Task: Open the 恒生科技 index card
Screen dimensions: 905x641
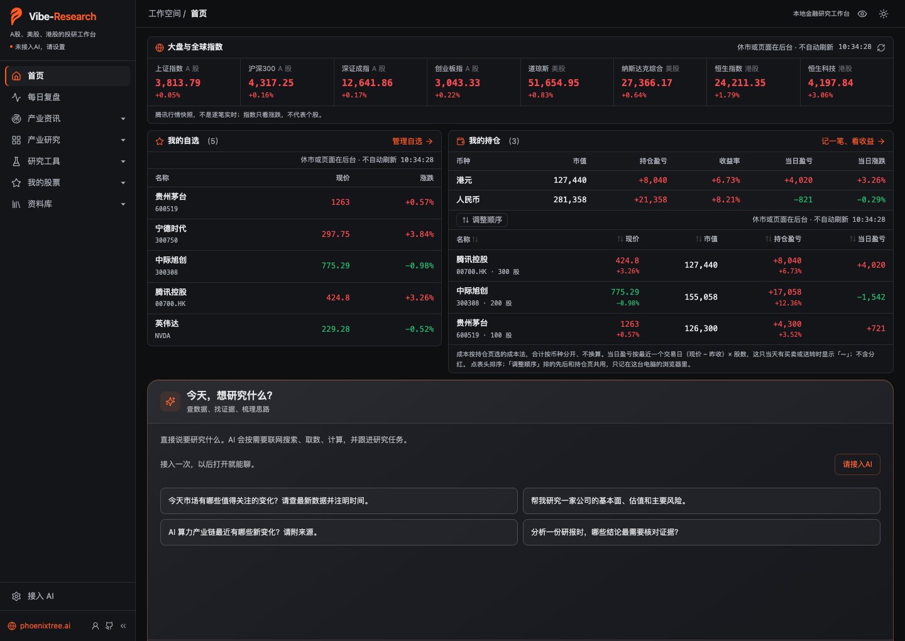Action: [847, 82]
